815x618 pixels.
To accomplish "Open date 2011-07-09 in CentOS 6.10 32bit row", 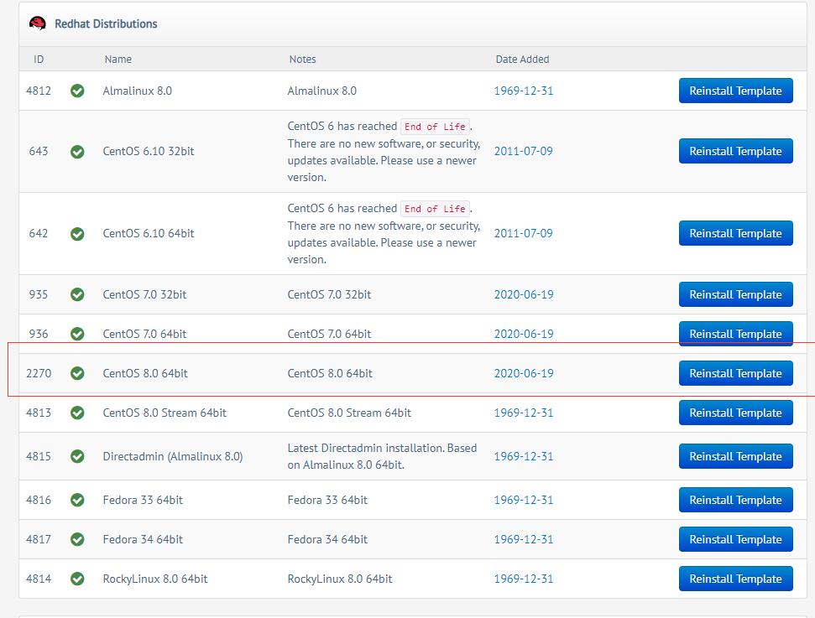I will tap(524, 151).
